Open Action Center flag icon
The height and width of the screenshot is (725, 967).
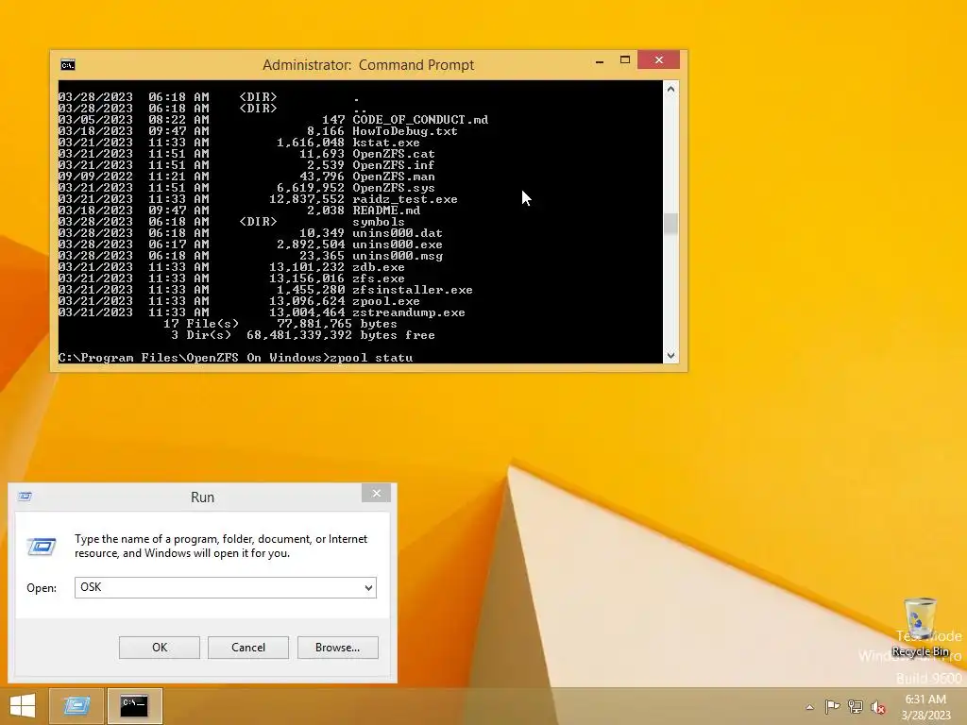[832, 706]
